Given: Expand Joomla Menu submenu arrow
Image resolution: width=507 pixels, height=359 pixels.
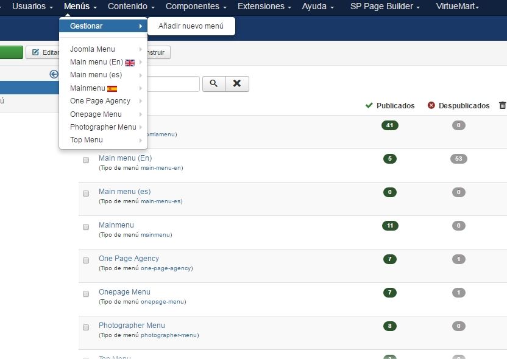Looking at the screenshot, I should 141,49.
